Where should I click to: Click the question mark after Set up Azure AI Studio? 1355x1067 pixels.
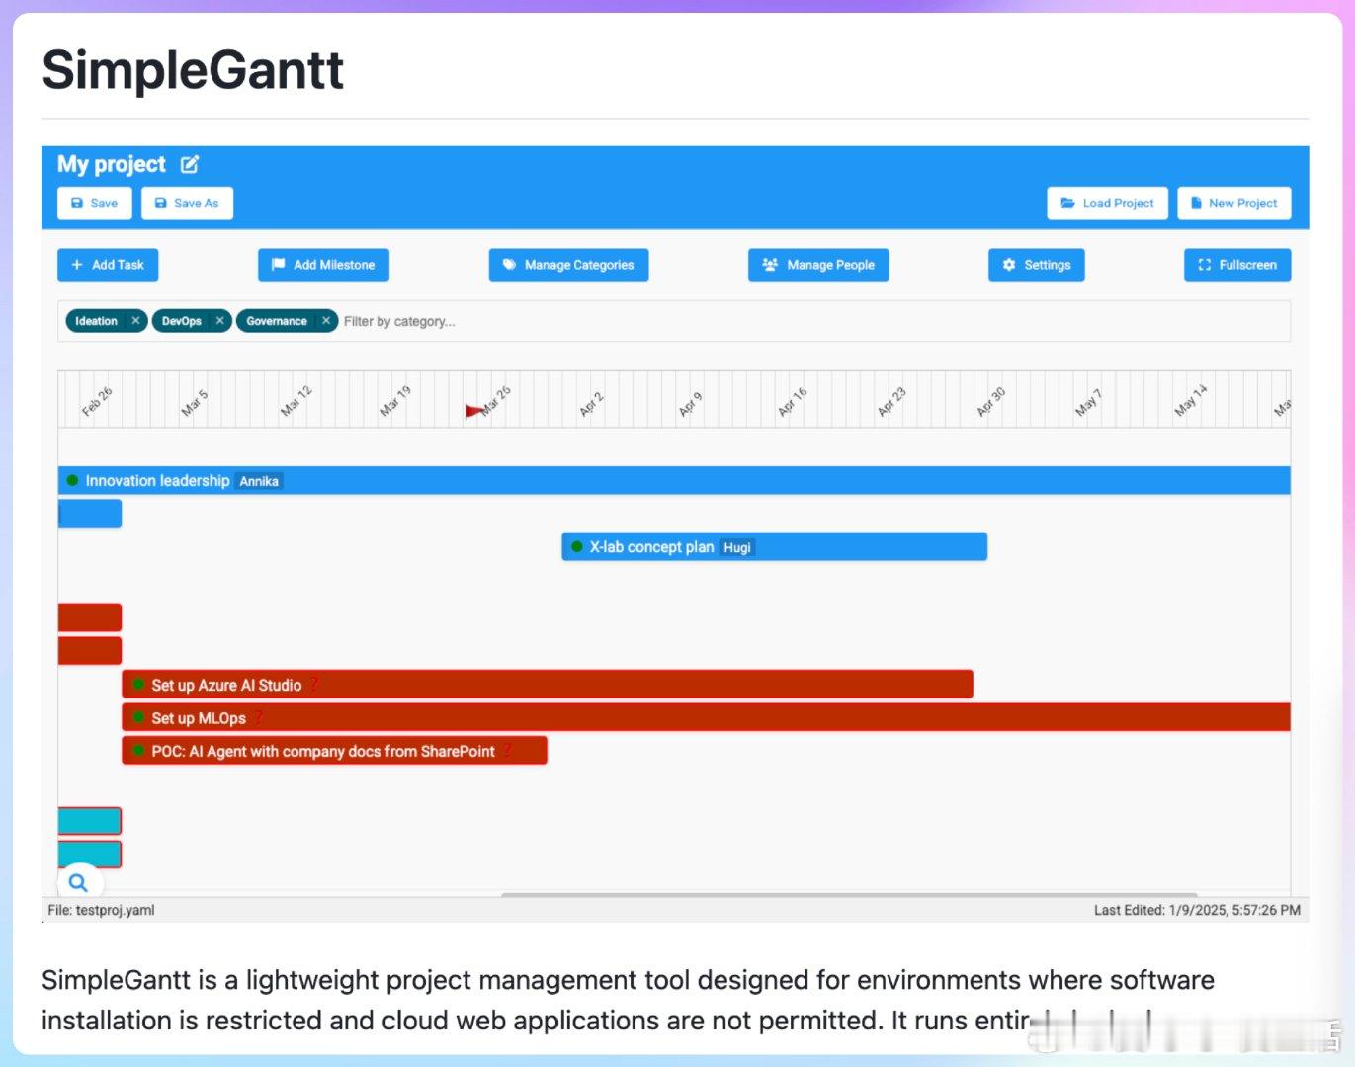coord(313,685)
